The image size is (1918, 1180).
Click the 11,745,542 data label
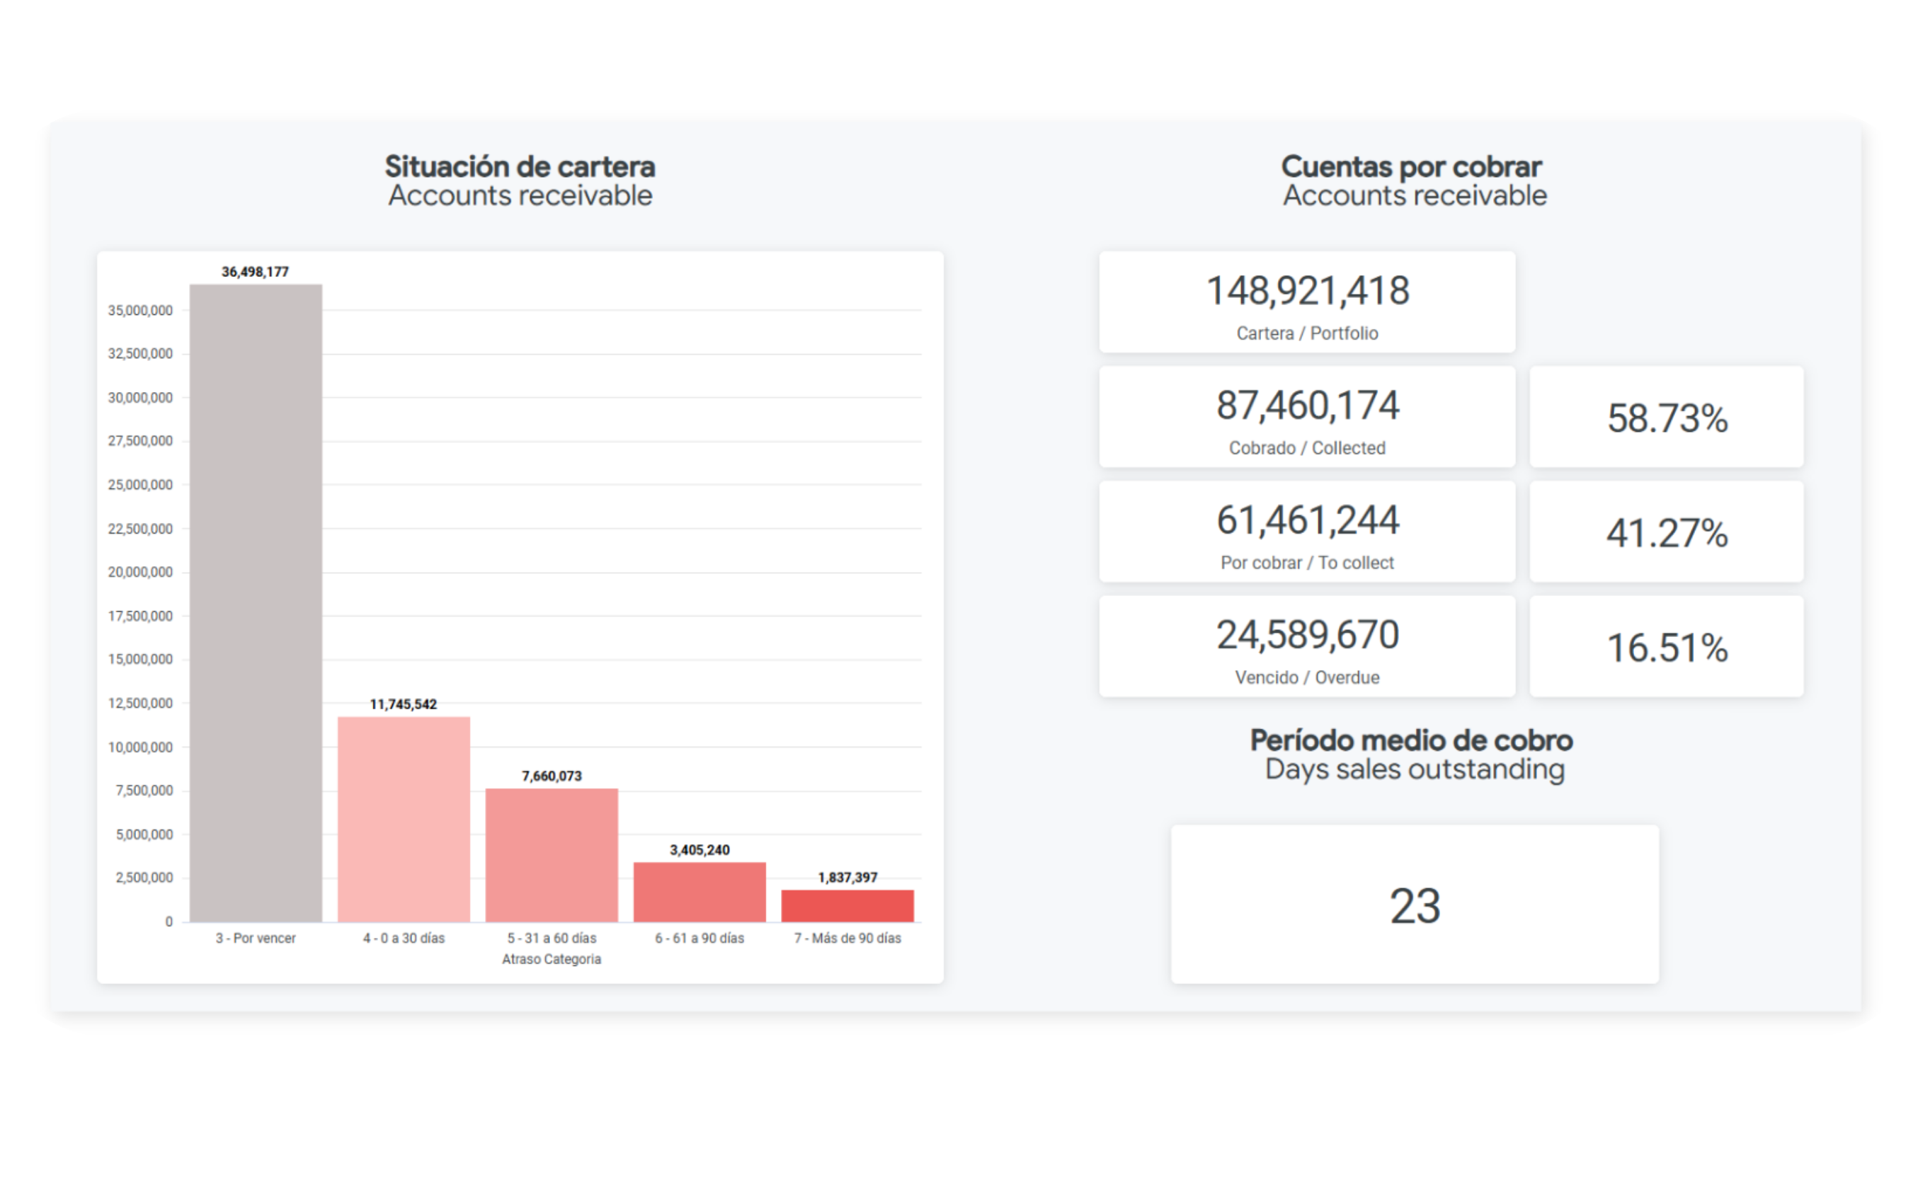404,704
